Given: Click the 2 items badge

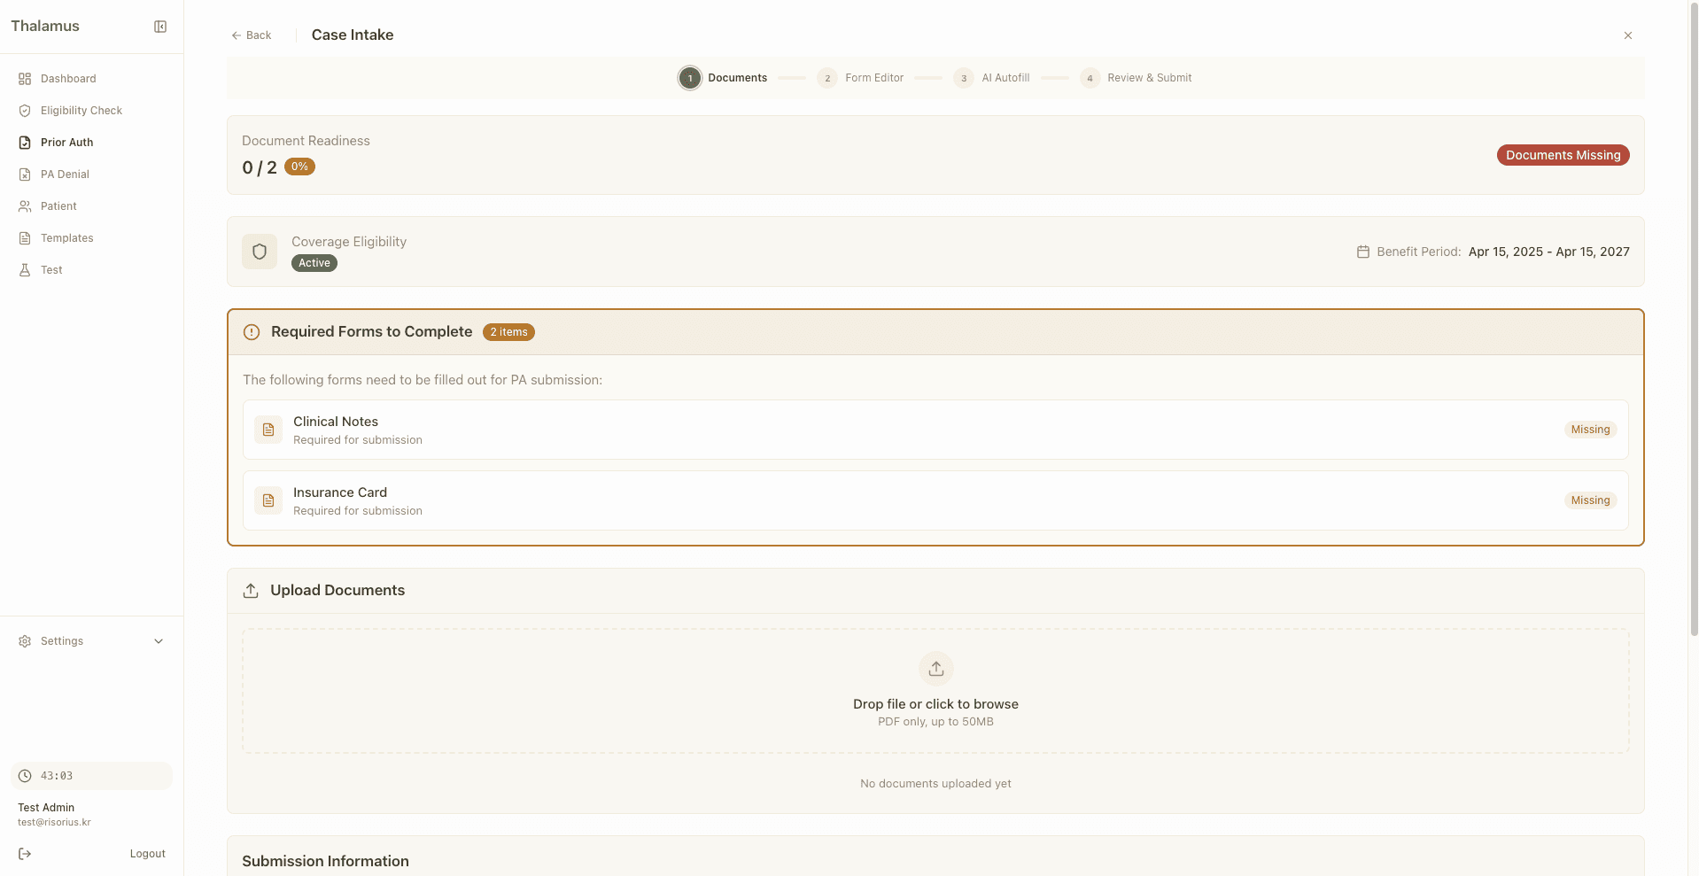Looking at the screenshot, I should point(508,332).
